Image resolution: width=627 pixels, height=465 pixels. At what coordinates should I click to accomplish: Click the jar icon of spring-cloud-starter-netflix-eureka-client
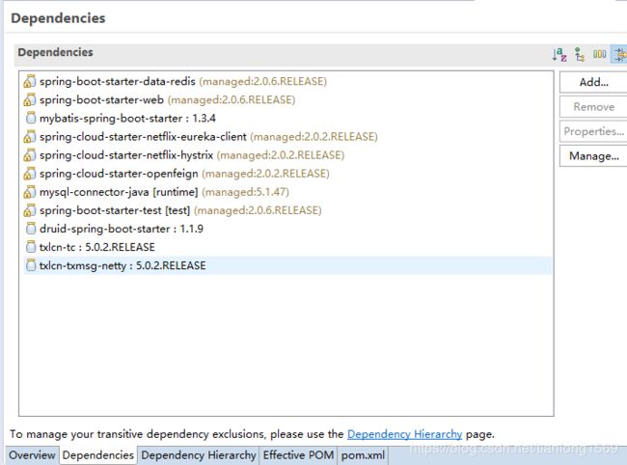click(x=30, y=137)
